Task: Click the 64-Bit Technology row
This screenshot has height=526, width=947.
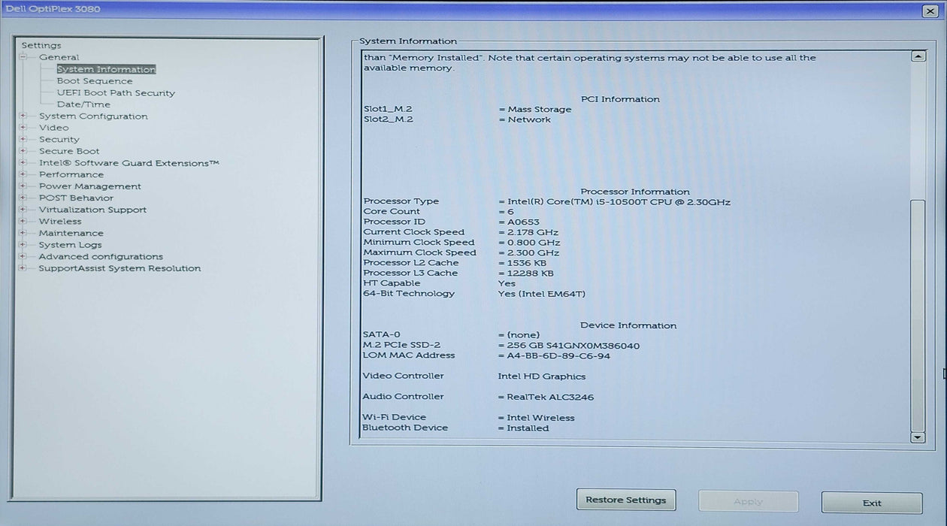Action: (x=474, y=294)
